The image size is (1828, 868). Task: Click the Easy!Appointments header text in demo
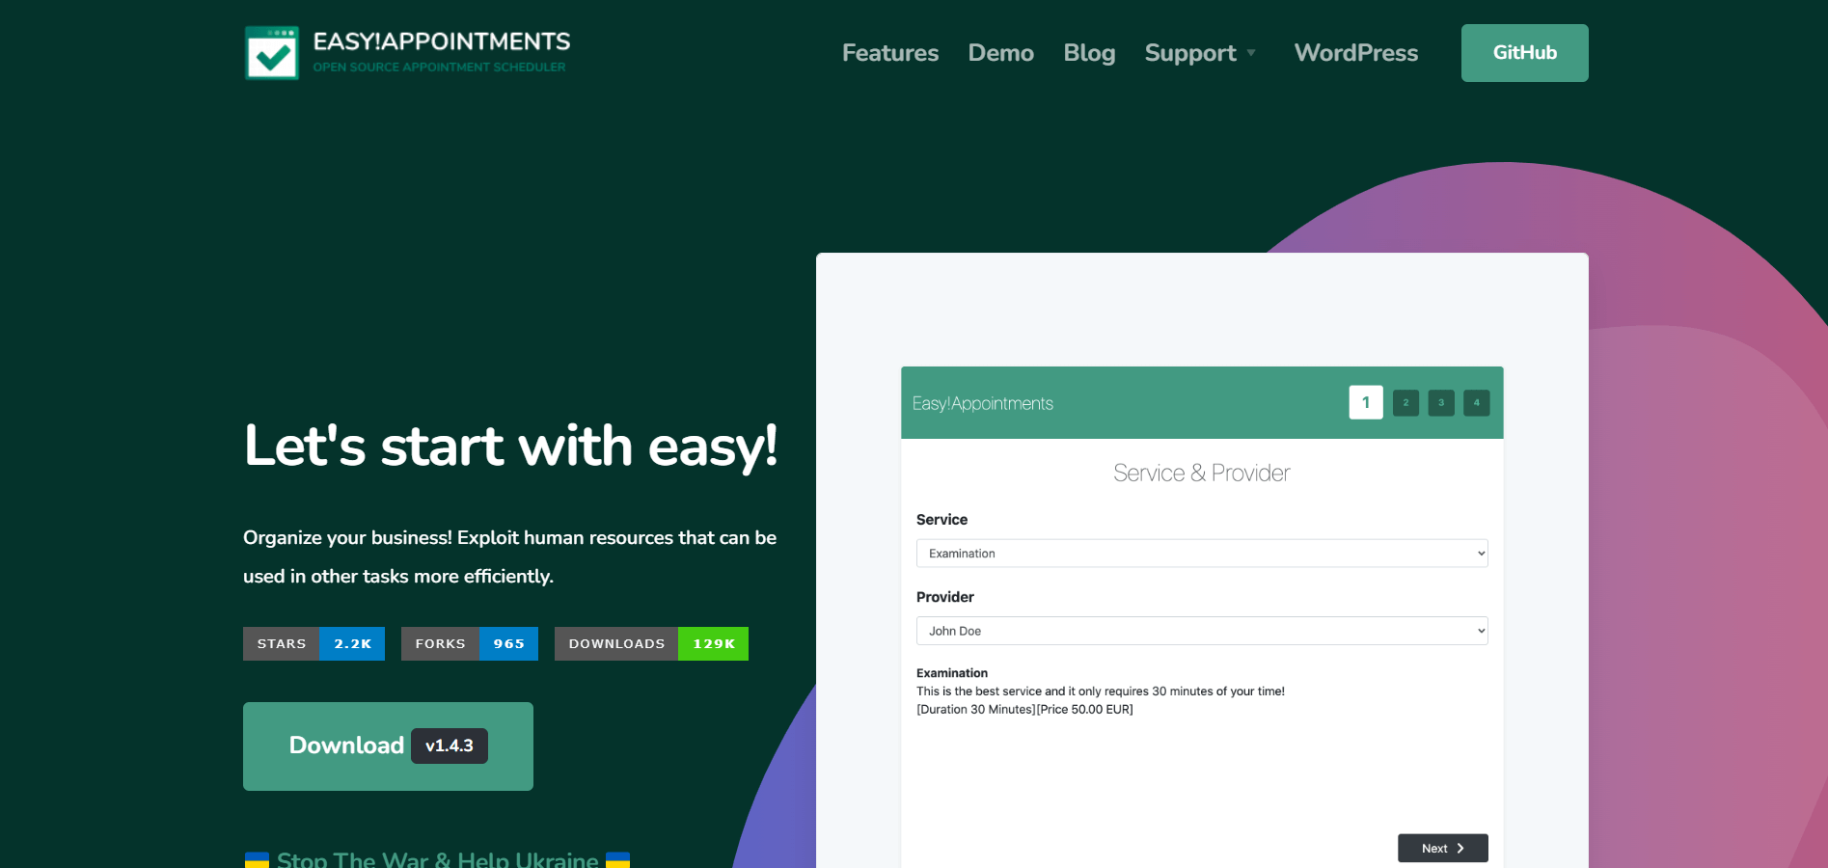[982, 403]
